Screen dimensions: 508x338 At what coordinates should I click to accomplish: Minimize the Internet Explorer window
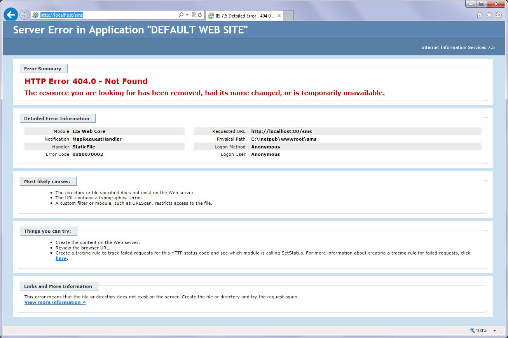(x=471, y=4)
